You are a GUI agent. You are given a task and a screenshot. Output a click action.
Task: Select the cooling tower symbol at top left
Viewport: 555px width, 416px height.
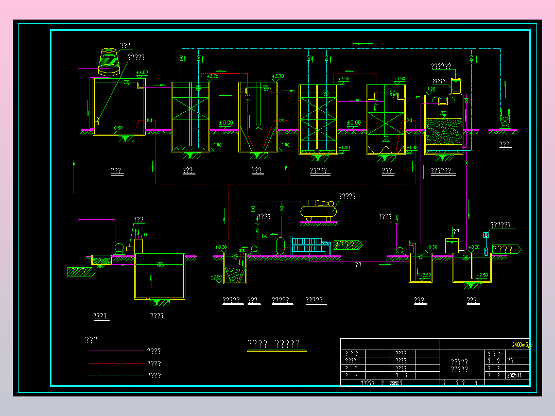(109, 62)
